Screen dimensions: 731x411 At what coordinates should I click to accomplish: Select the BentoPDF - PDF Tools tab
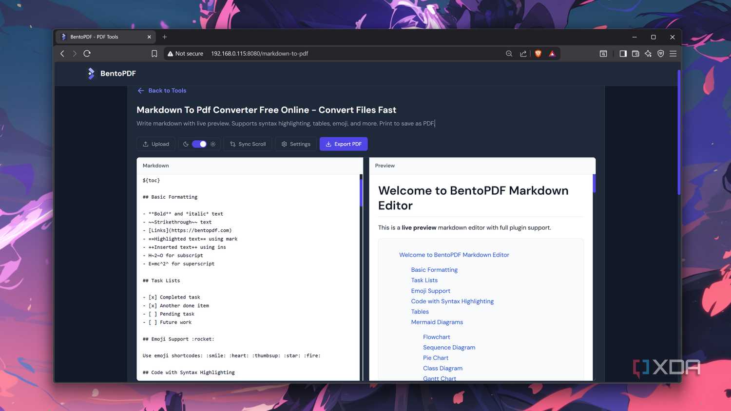coord(106,37)
